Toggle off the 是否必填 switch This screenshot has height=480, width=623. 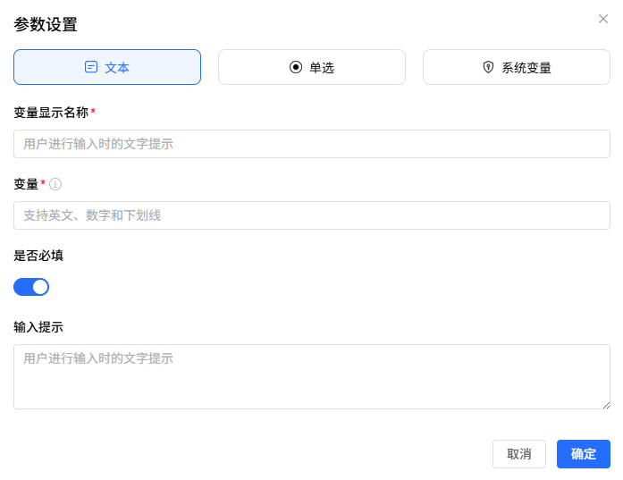(x=31, y=287)
